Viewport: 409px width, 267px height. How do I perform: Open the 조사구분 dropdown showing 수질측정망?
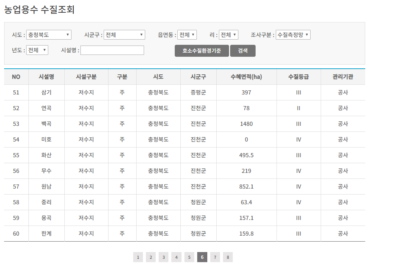(293, 35)
